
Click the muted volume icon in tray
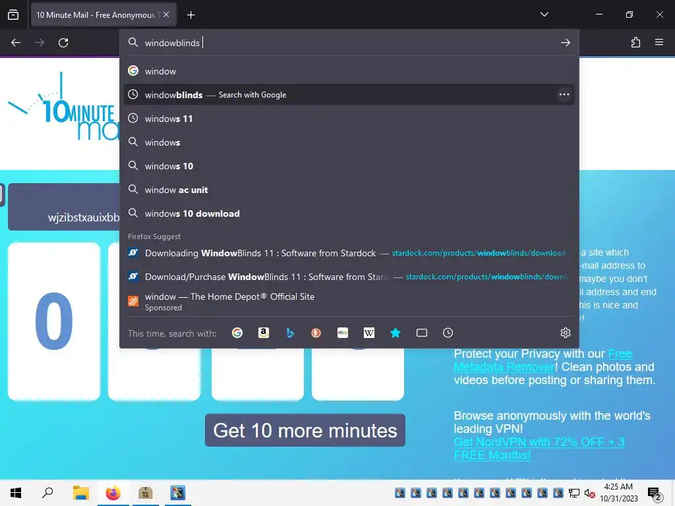tap(589, 493)
